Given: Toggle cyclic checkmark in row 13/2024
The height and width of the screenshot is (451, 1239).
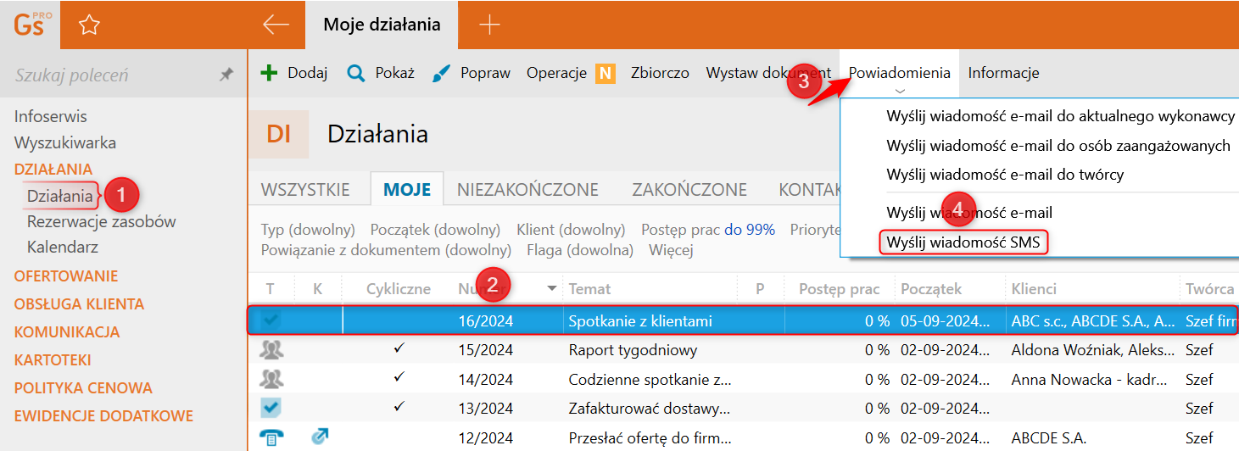Looking at the screenshot, I should point(399,406).
